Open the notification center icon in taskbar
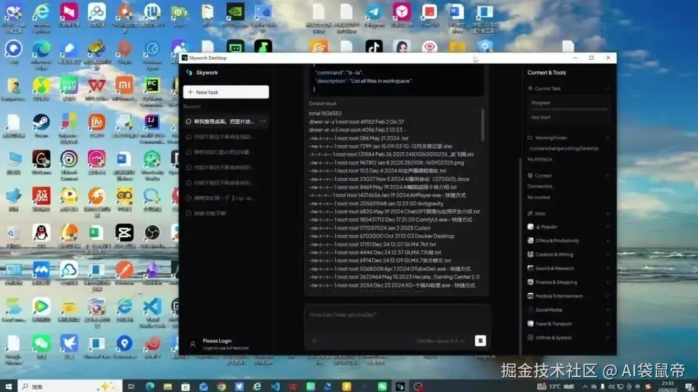 [x=689, y=386]
